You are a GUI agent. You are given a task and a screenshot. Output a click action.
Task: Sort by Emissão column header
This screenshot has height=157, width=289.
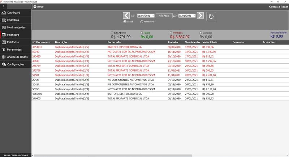[173, 42]
